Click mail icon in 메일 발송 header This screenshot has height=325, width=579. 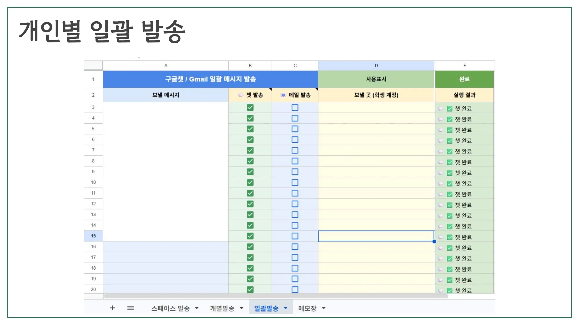click(x=283, y=95)
